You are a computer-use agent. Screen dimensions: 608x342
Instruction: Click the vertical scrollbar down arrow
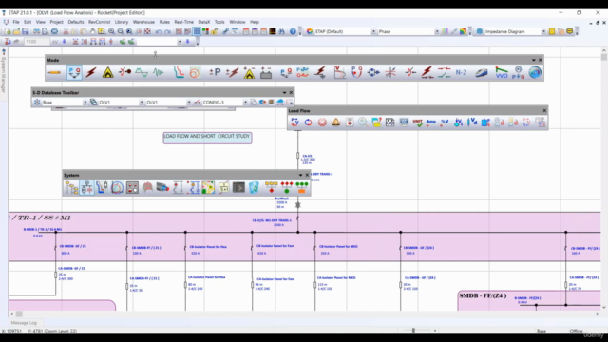pyautogui.click(x=604, y=308)
